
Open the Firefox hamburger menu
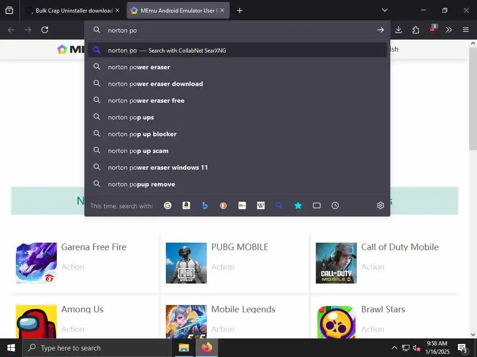click(466, 30)
